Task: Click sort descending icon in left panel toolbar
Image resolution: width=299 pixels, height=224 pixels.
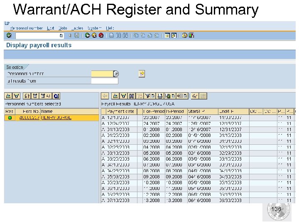Action: 16,96
